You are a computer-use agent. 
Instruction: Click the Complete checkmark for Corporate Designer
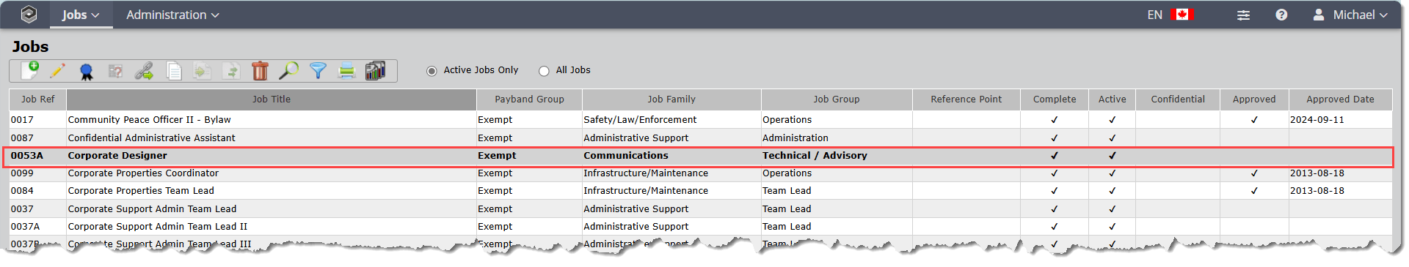pyautogui.click(x=1055, y=156)
